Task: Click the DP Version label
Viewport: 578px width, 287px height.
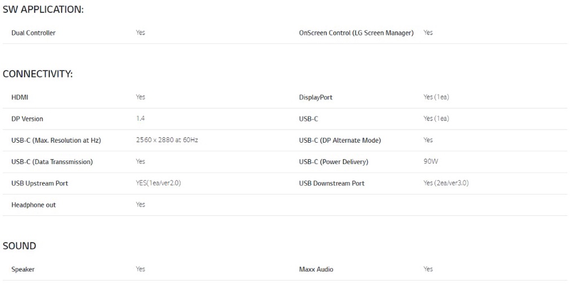Action: click(27, 119)
